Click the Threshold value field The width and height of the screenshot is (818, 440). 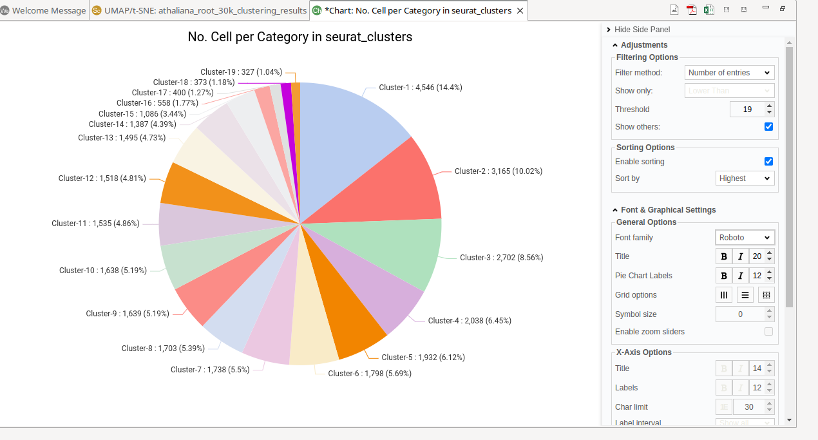747,110
